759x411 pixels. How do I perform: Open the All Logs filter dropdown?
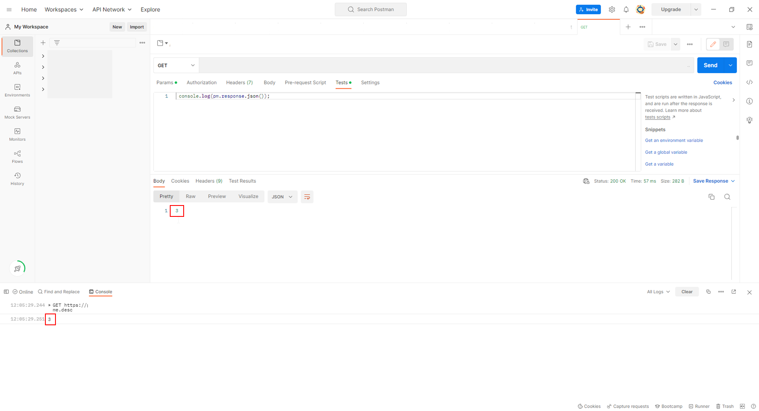658,292
